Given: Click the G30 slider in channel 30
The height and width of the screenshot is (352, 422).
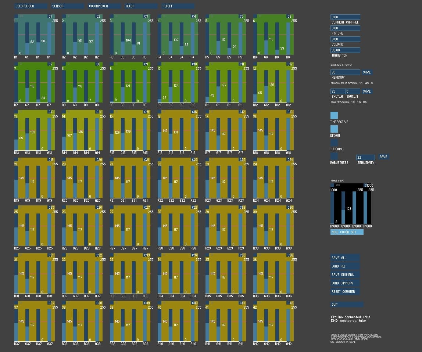Looking at the screenshot, I should pyautogui.click(x=266, y=230).
